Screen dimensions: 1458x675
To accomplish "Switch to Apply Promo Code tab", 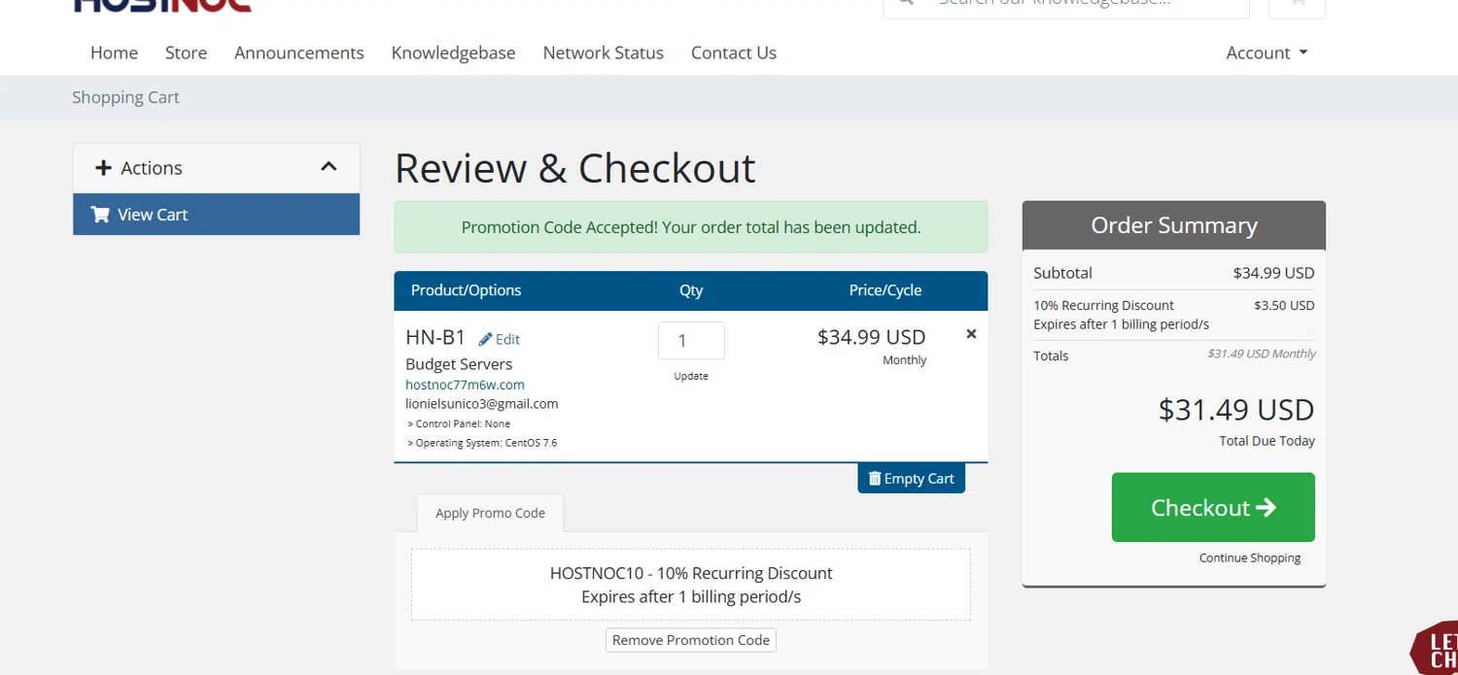I will pyautogui.click(x=490, y=513).
